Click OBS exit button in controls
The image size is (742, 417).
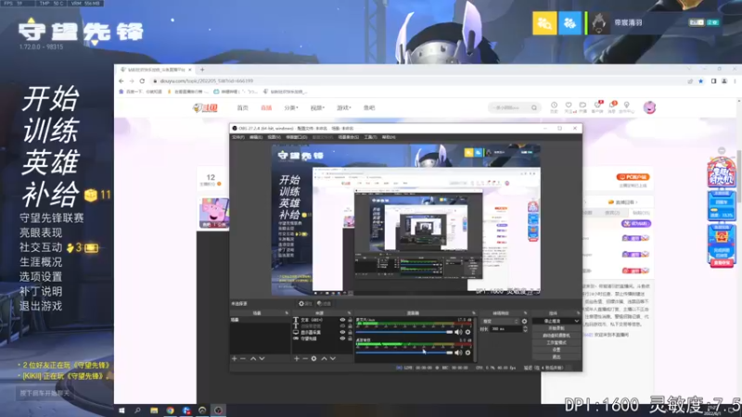click(x=556, y=357)
